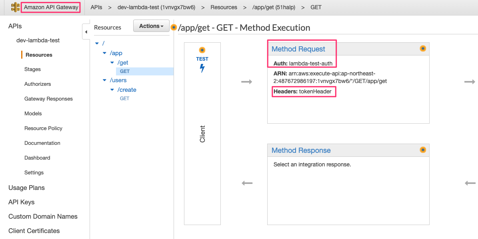The width and height of the screenshot is (478, 239).
Task: Open Amazon API Gateway home link
Action: point(51,7)
